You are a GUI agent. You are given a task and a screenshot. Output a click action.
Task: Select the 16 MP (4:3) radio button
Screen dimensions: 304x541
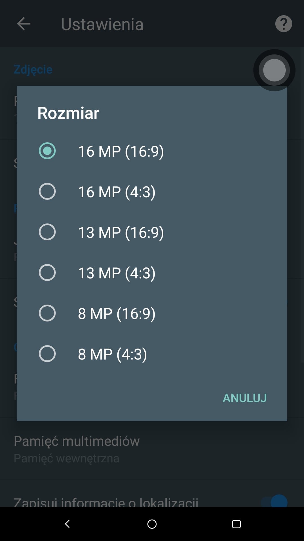click(47, 191)
